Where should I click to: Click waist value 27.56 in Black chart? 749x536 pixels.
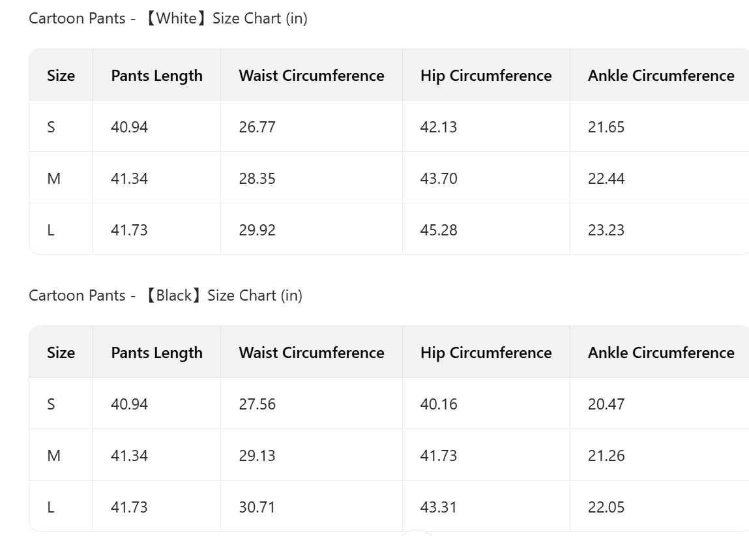257,404
